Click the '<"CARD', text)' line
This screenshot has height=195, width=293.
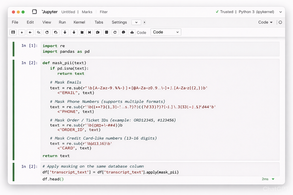pyautogui.click(x=74, y=148)
